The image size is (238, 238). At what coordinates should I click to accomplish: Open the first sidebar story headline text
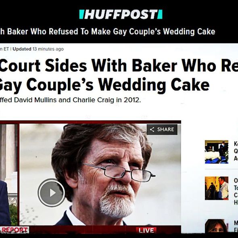click(236, 151)
